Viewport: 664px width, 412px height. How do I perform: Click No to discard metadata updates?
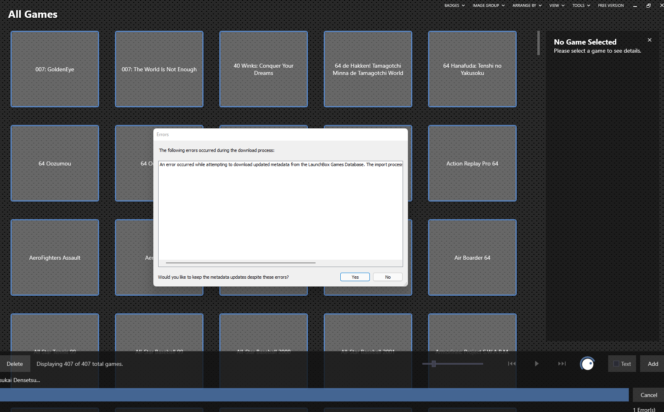tap(388, 277)
